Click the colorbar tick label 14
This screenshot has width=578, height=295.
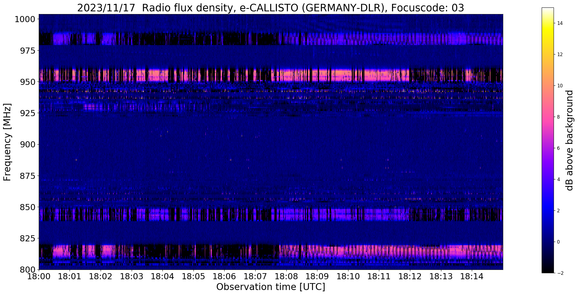click(x=560, y=23)
